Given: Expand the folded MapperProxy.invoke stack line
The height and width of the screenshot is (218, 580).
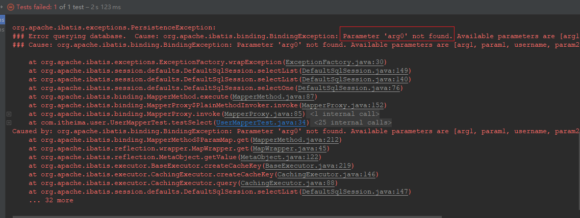Looking at the screenshot, I should tap(9, 114).
